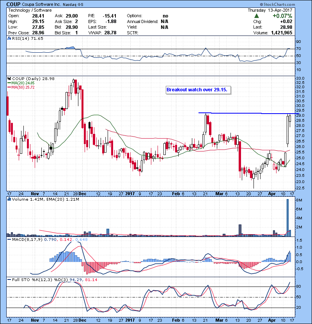
Task: Click the 22.5 price axis label
Action: click(x=300, y=188)
